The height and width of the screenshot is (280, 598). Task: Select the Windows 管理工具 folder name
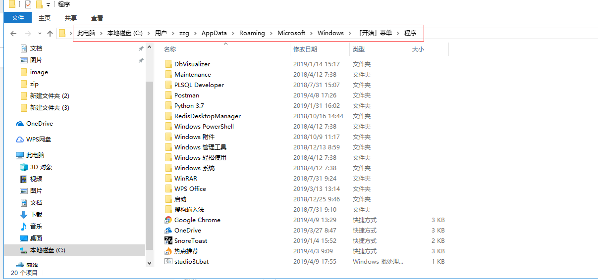pos(201,147)
